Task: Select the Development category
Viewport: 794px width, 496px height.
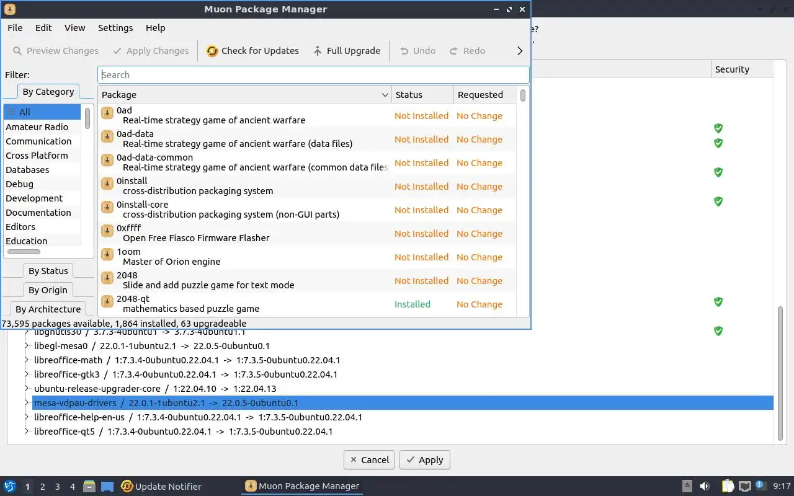Action: [42, 198]
